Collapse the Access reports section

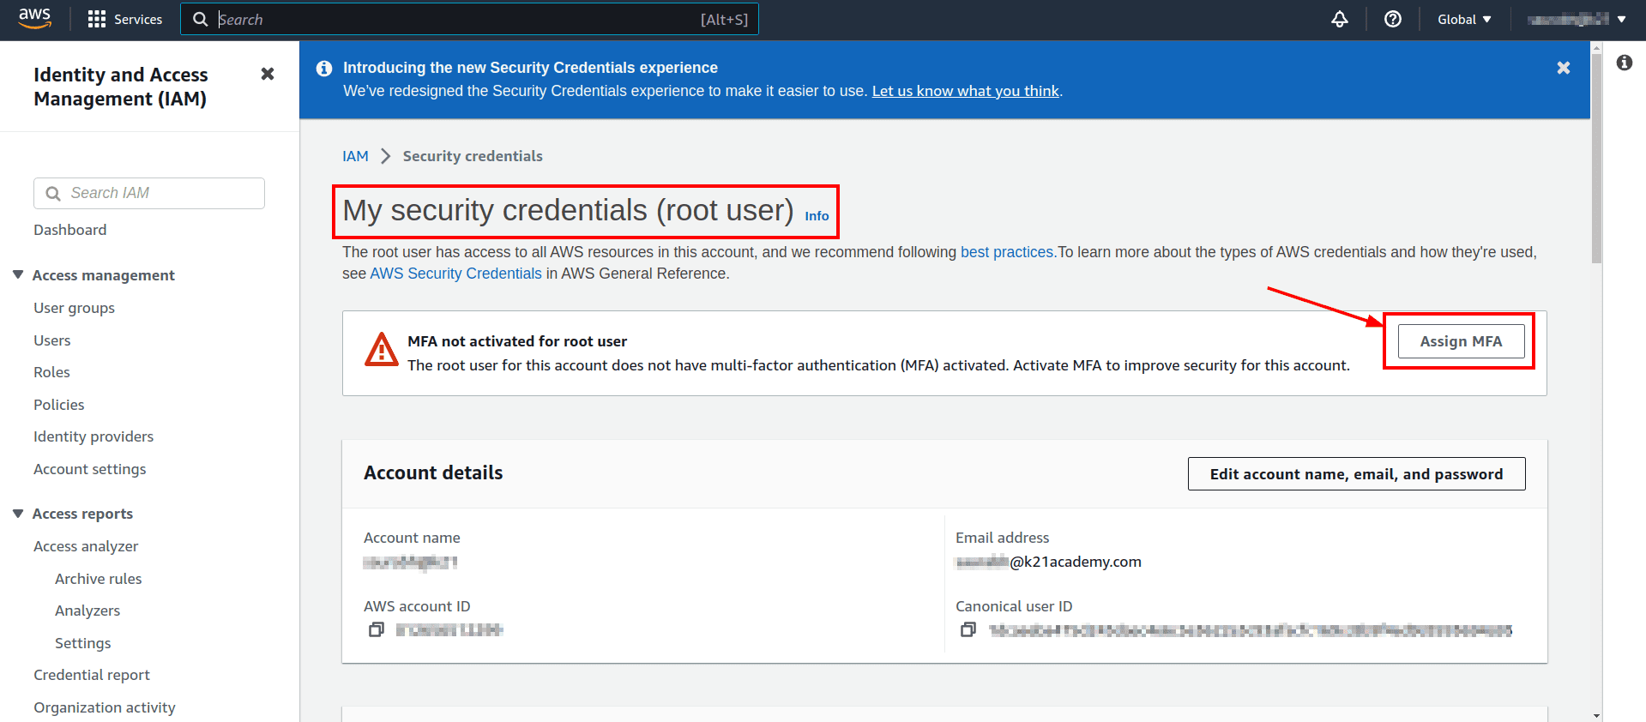18,513
